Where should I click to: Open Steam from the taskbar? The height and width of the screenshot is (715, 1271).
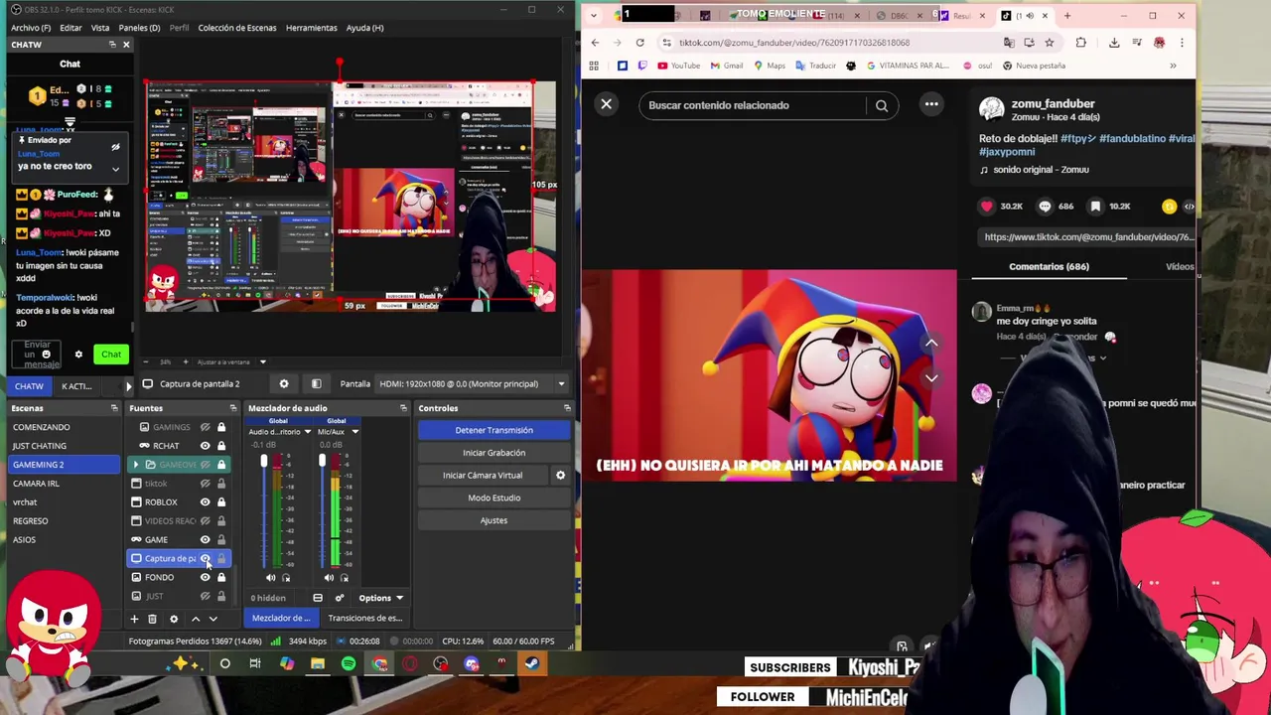click(x=532, y=663)
